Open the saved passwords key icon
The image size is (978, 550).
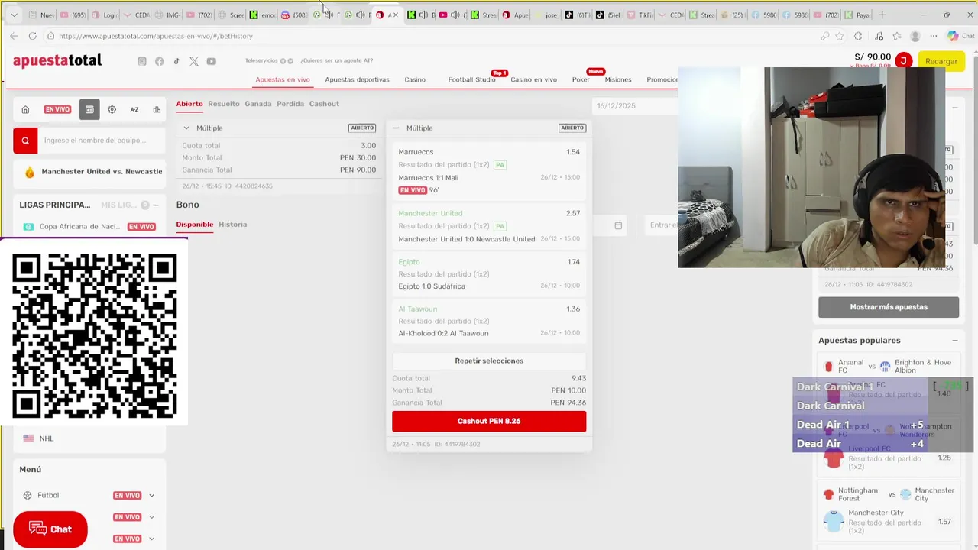tap(824, 36)
